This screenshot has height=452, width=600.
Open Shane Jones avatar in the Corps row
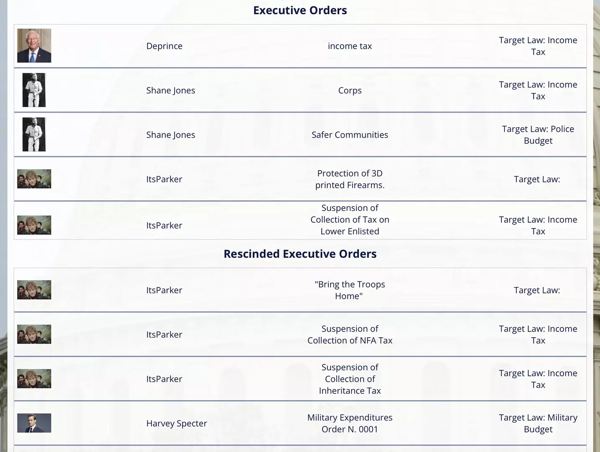[34, 90]
